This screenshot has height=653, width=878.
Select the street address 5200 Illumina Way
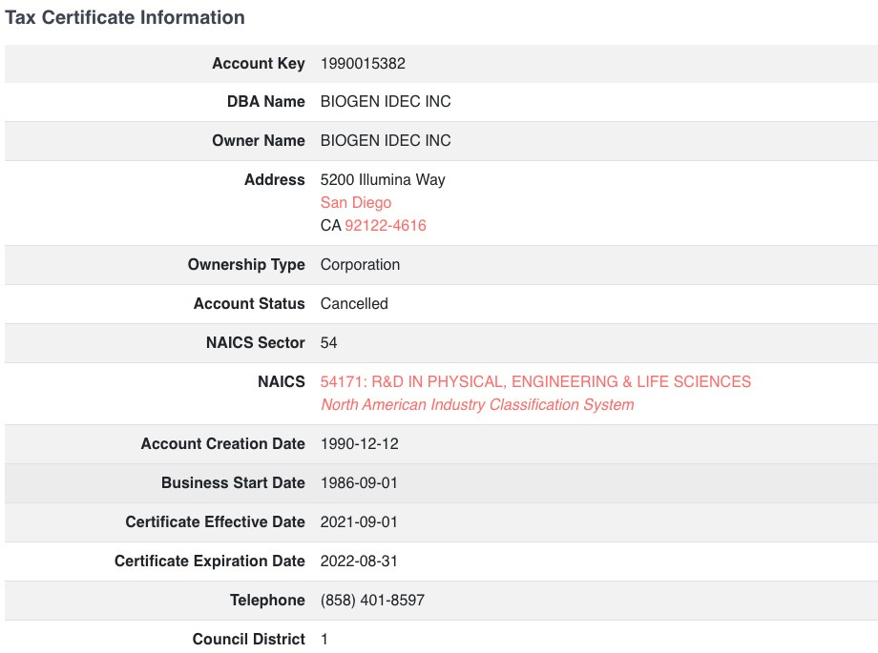(383, 179)
